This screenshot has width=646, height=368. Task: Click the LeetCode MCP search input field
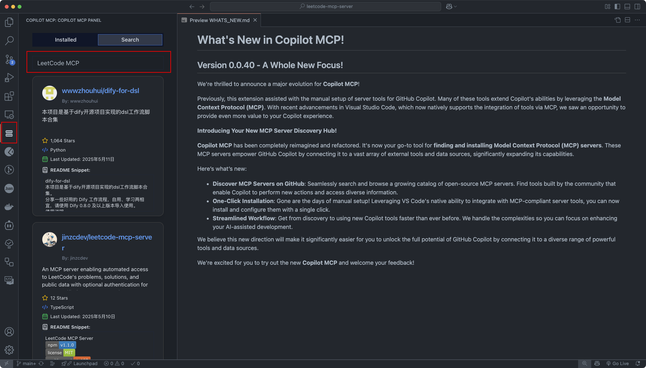click(x=98, y=63)
